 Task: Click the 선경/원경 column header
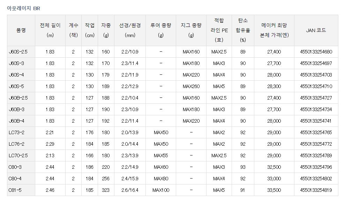[130, 30]
